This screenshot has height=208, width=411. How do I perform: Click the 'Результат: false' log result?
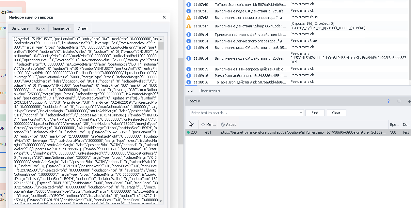click(304, 17)
